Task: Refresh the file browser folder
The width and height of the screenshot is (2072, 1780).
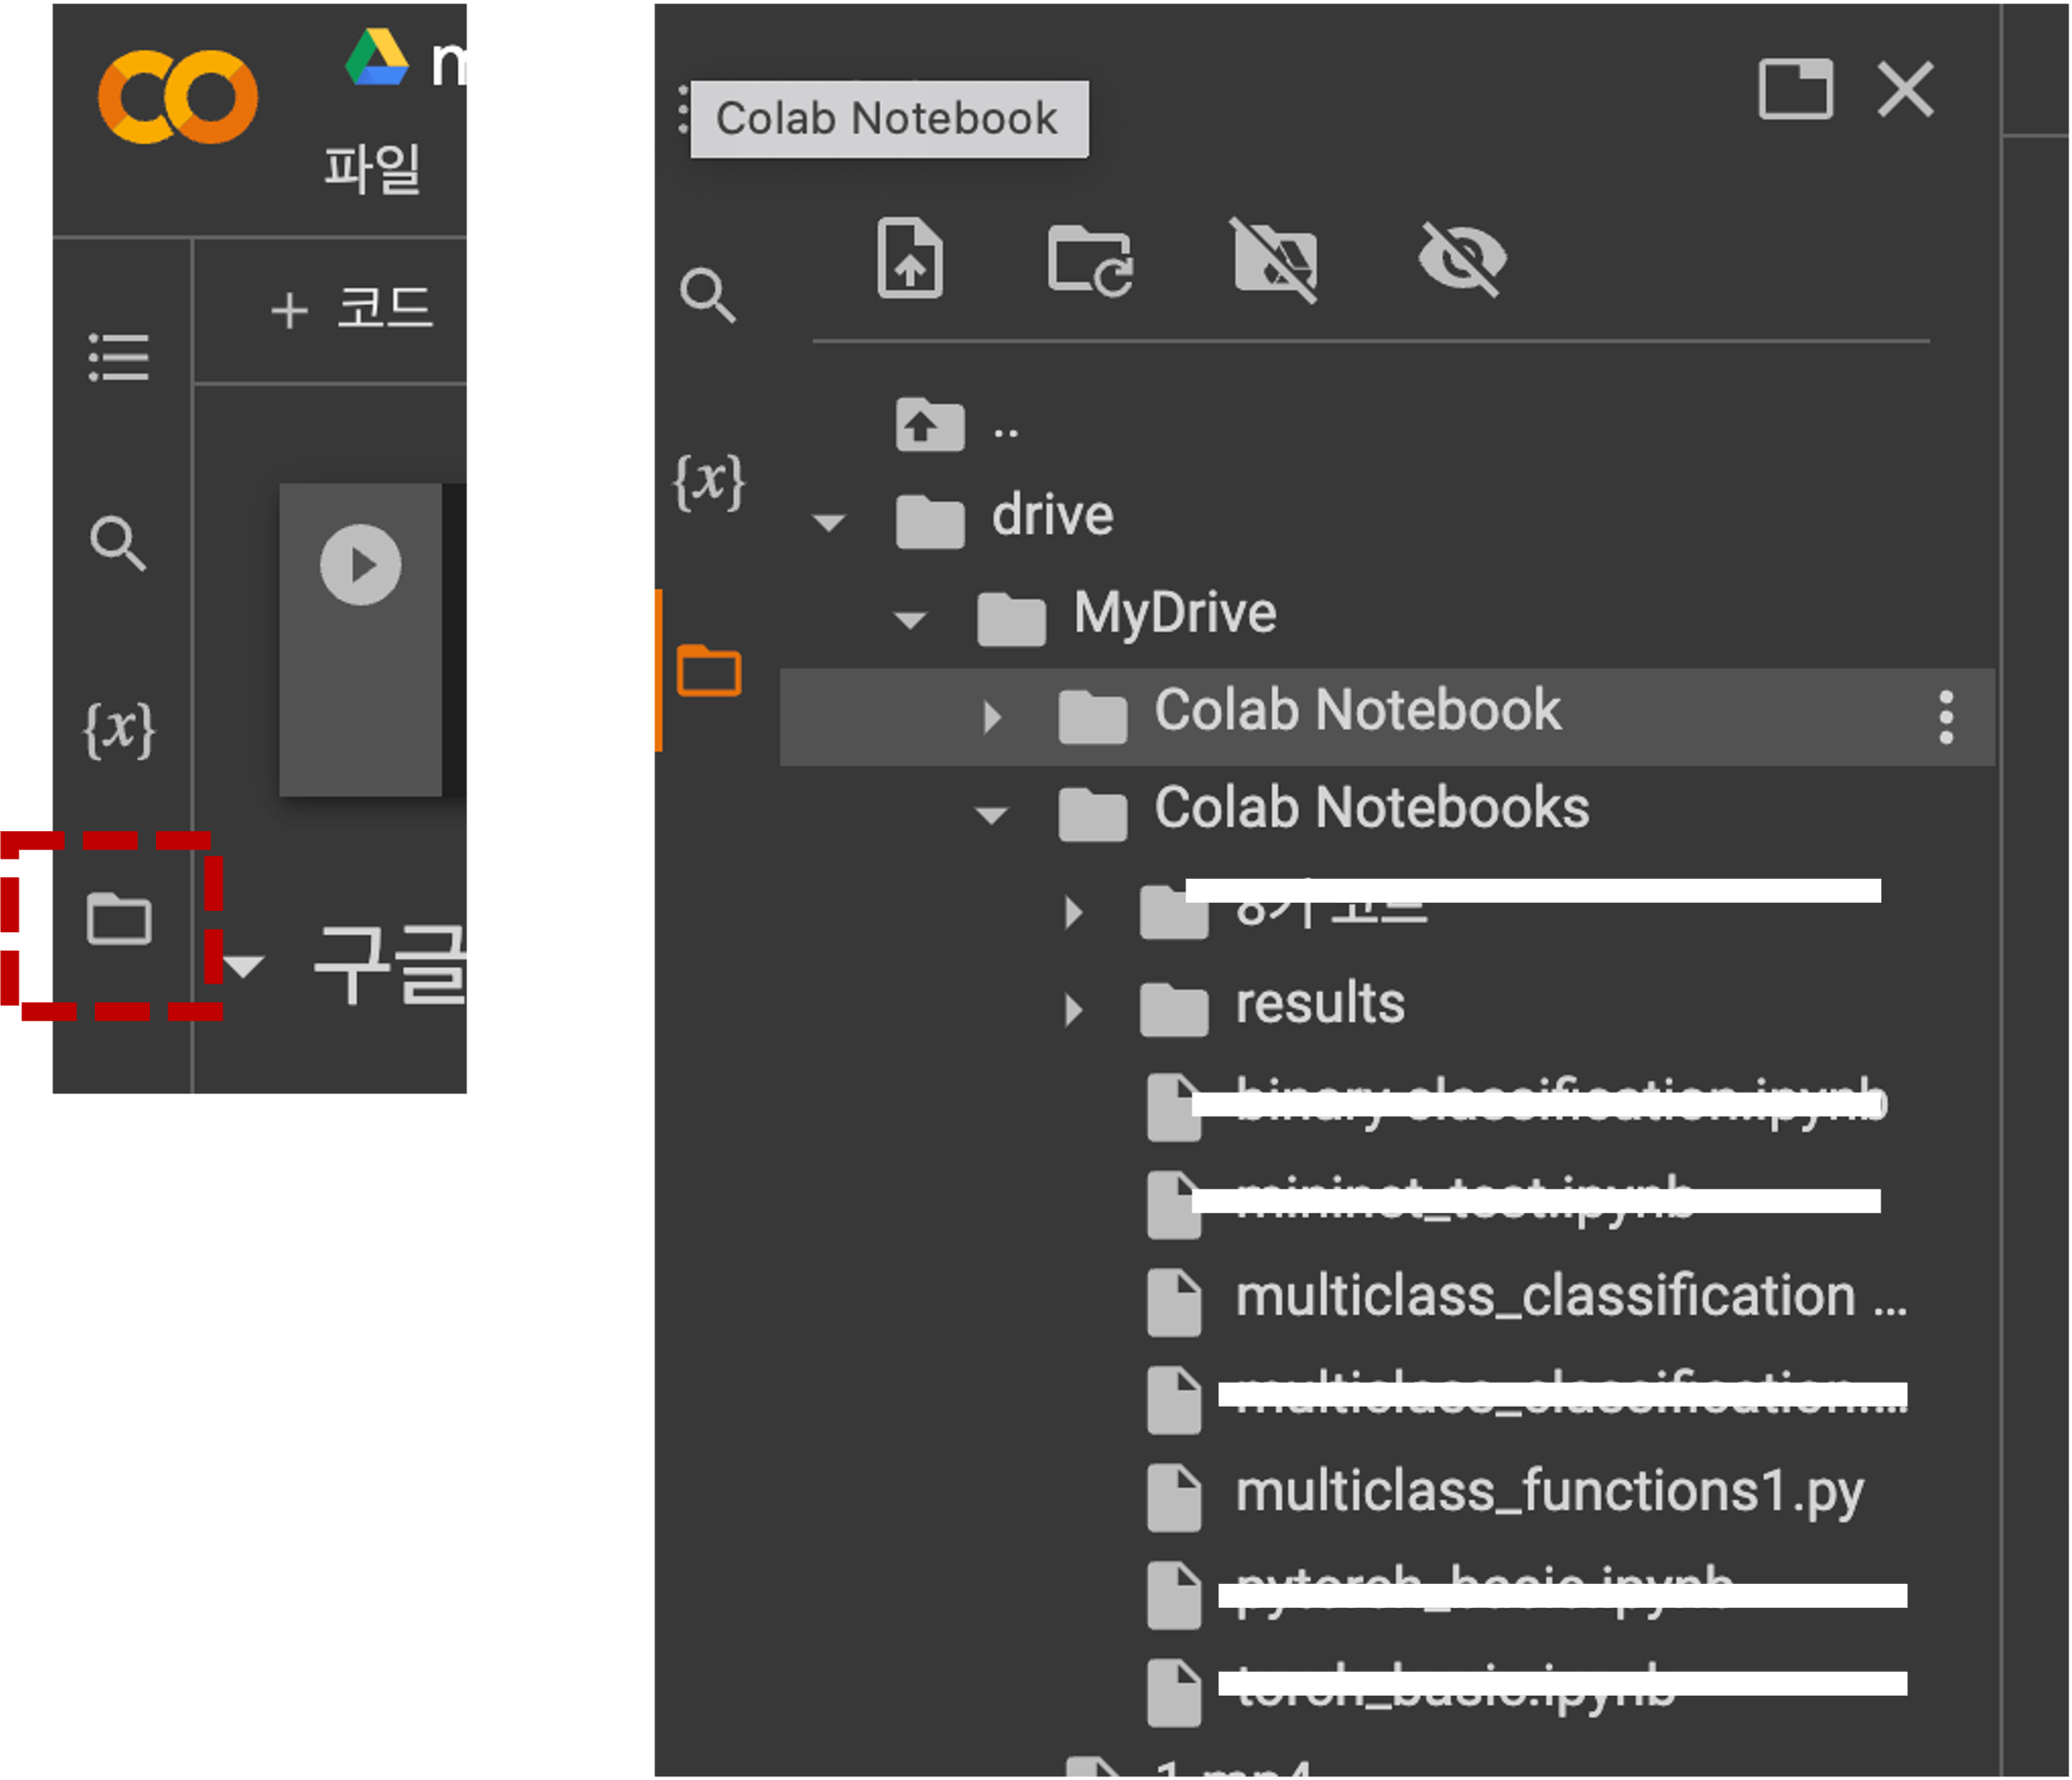Action: 1089,261
